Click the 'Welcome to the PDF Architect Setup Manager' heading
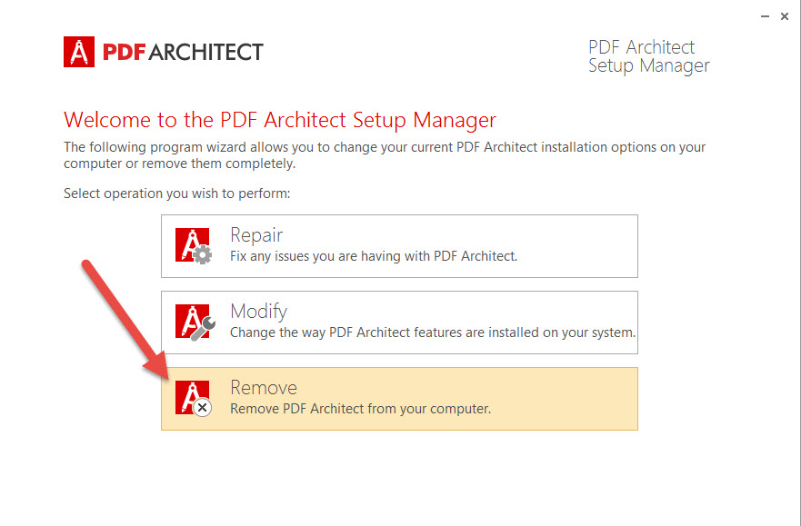 (x=279, y=120)
